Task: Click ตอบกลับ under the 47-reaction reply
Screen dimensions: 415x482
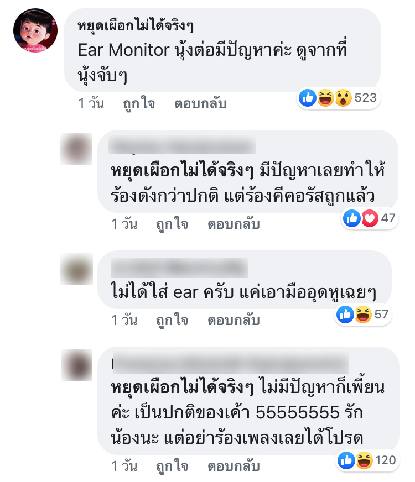Action: pyautogui.click(x=234, y=224)
